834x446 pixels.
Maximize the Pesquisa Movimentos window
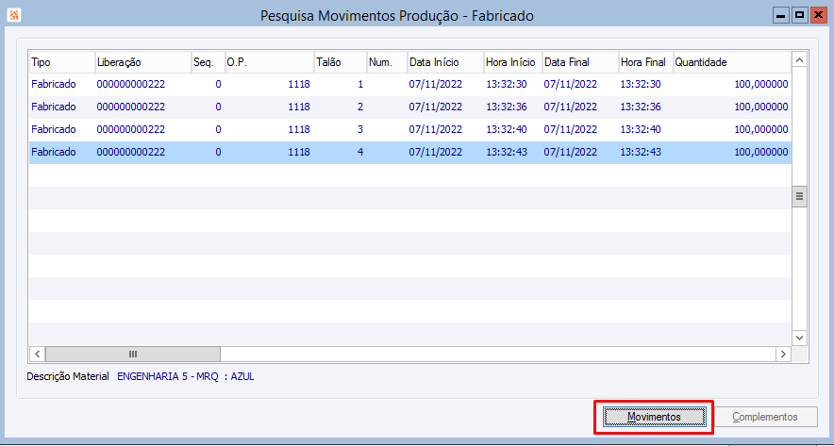799,16
